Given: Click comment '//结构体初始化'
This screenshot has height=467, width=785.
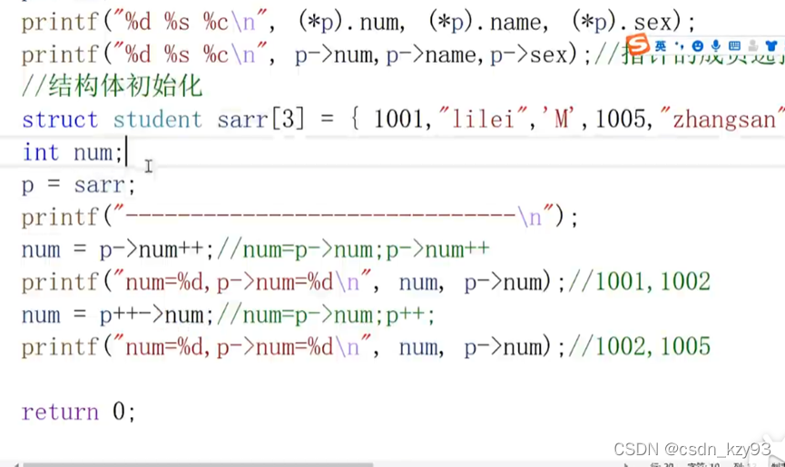Looking at the screenshot, I should pos(112,86).
